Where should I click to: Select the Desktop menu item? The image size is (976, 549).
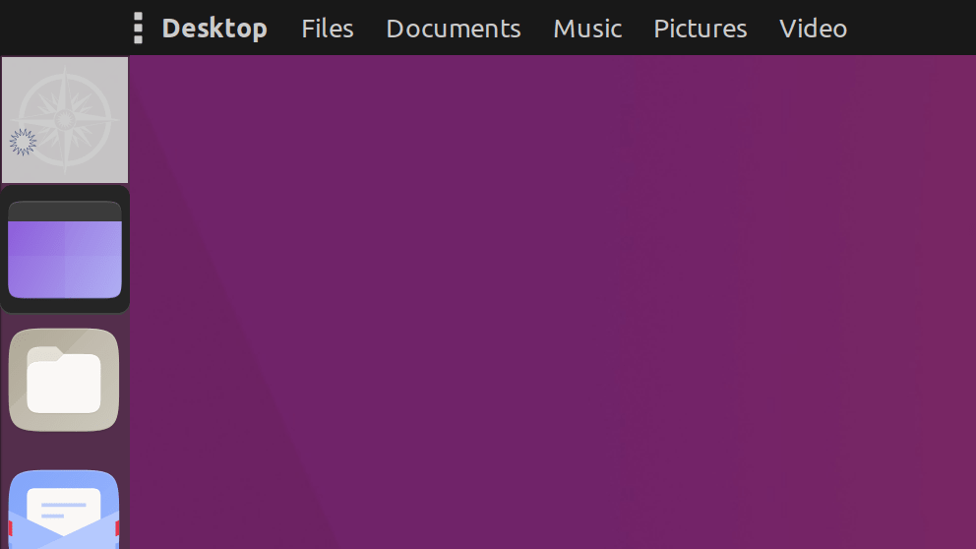point(214,29)
